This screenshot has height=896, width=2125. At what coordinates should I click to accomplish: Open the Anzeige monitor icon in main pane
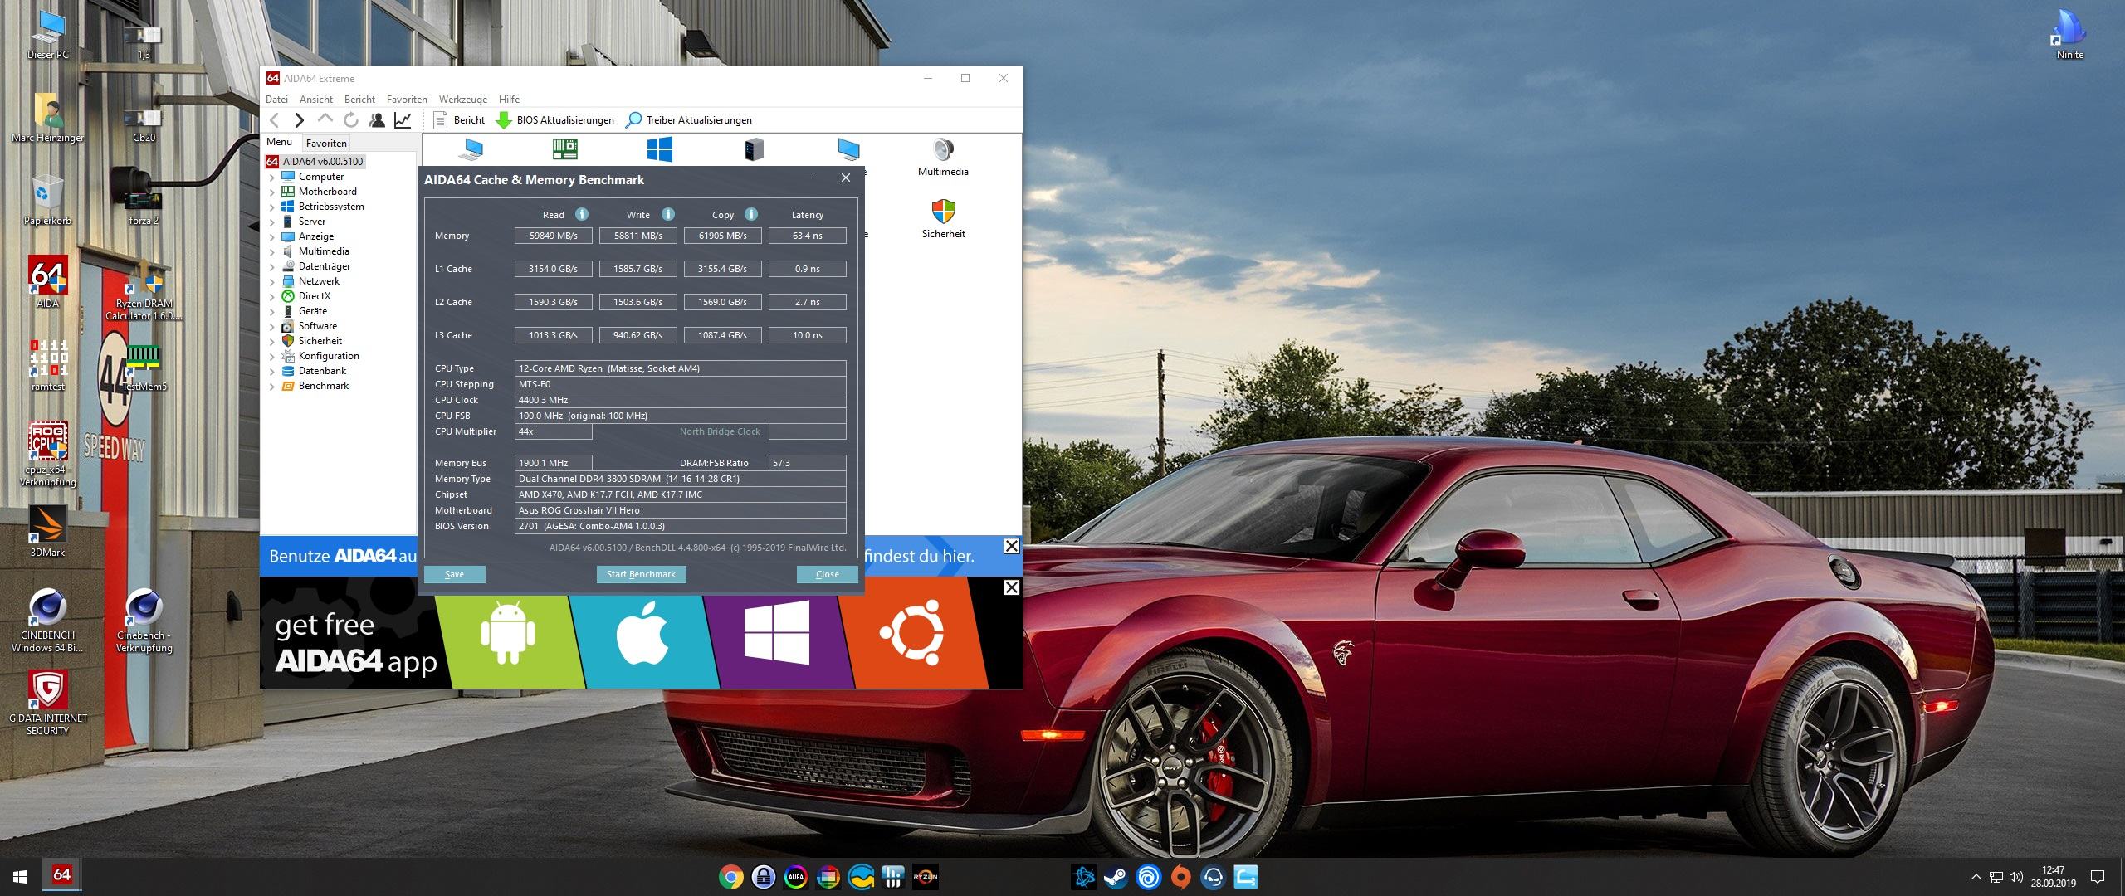[848, 149]
